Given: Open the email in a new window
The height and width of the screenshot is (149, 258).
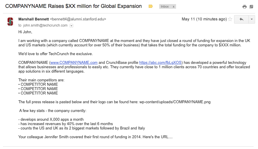Looking at the screenshot, I should [251, 7].
